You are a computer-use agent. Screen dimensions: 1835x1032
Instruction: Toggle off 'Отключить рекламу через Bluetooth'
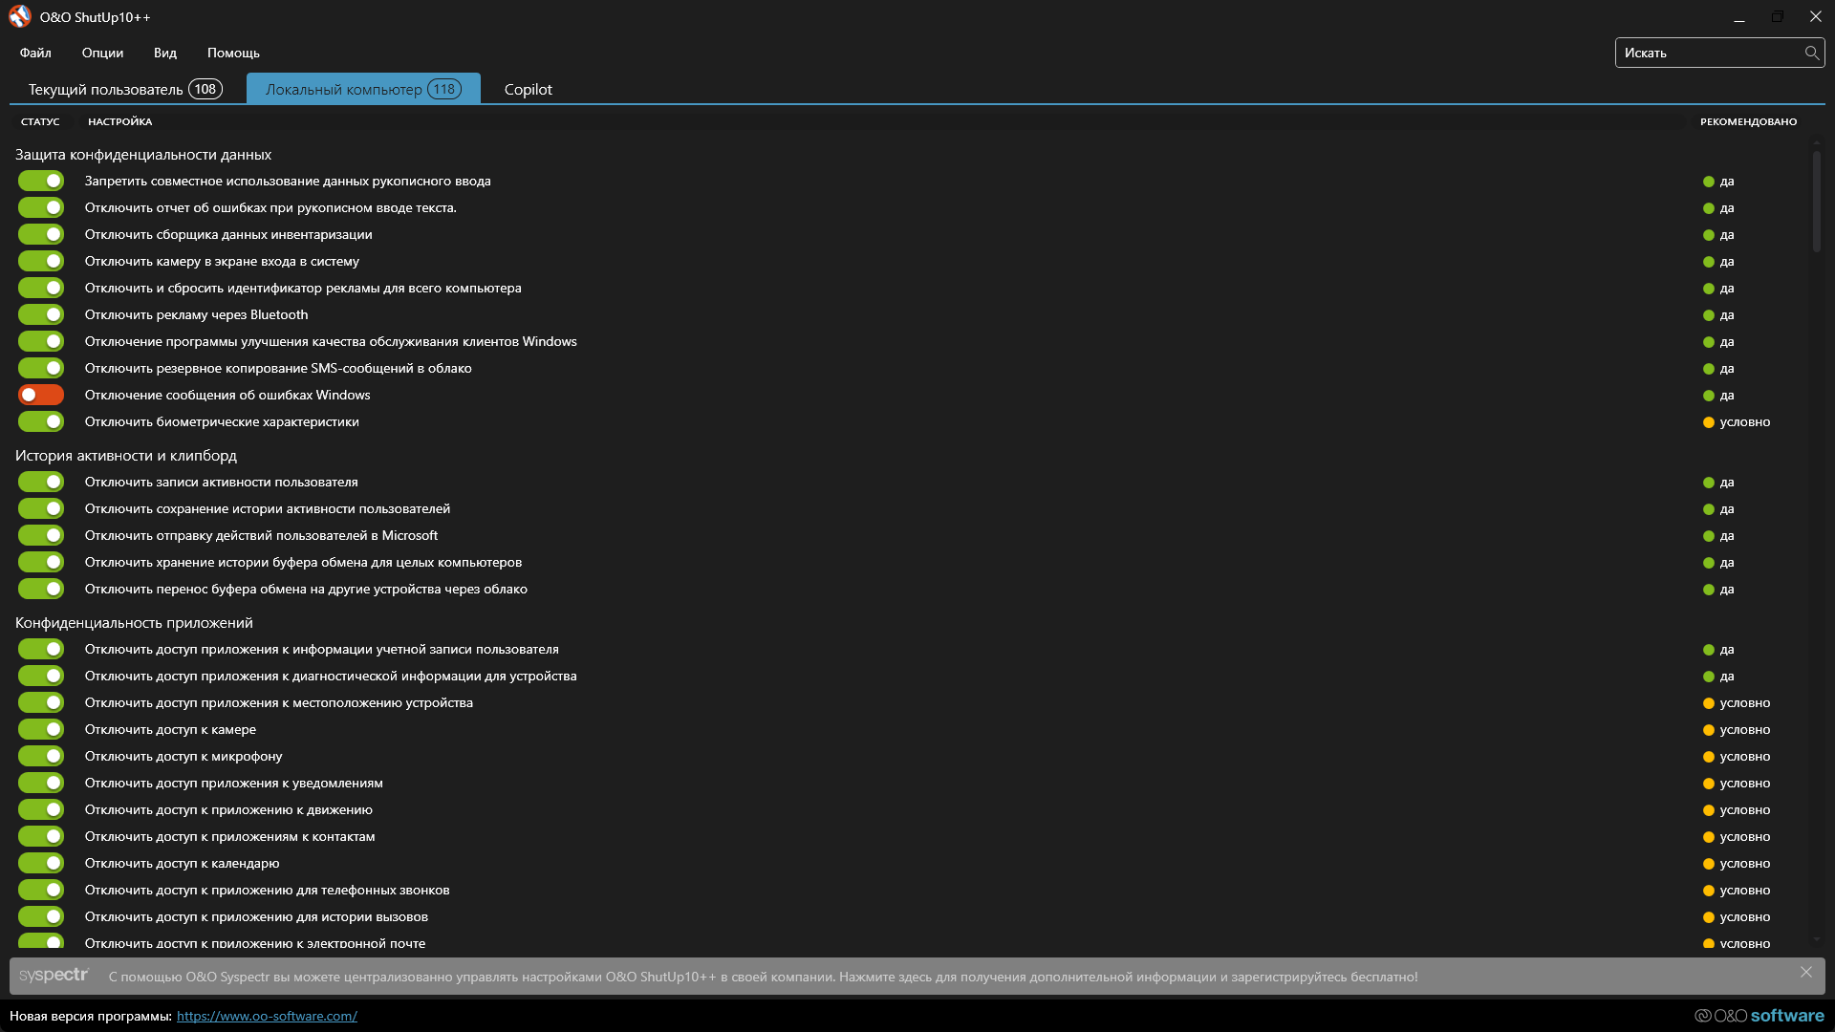[x=41, y=314]
